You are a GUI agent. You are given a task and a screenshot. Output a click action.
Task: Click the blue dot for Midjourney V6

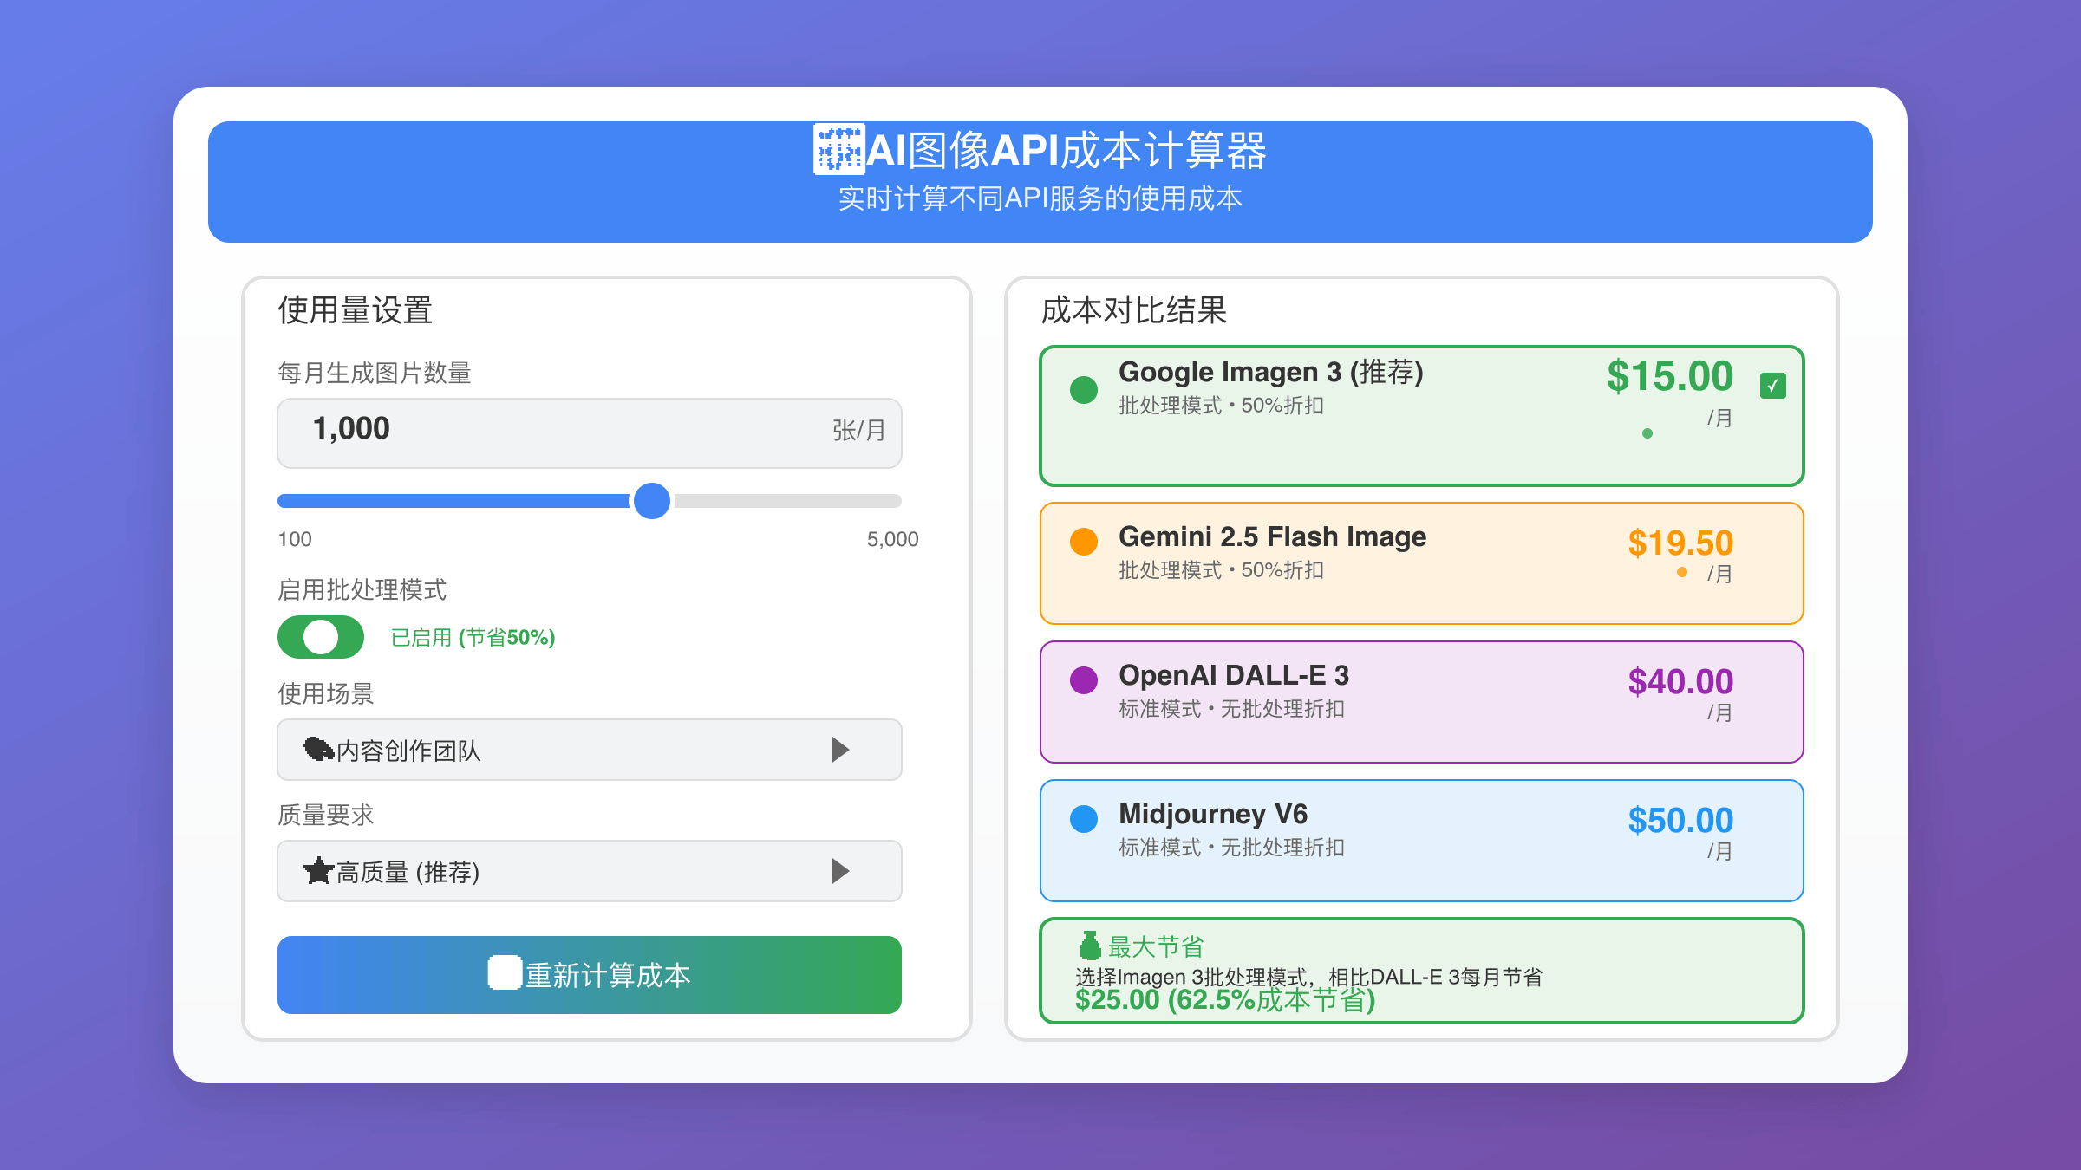tap(1084, 819)
